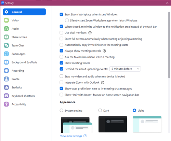Open the Video settings tab

[x=24, y=20]
